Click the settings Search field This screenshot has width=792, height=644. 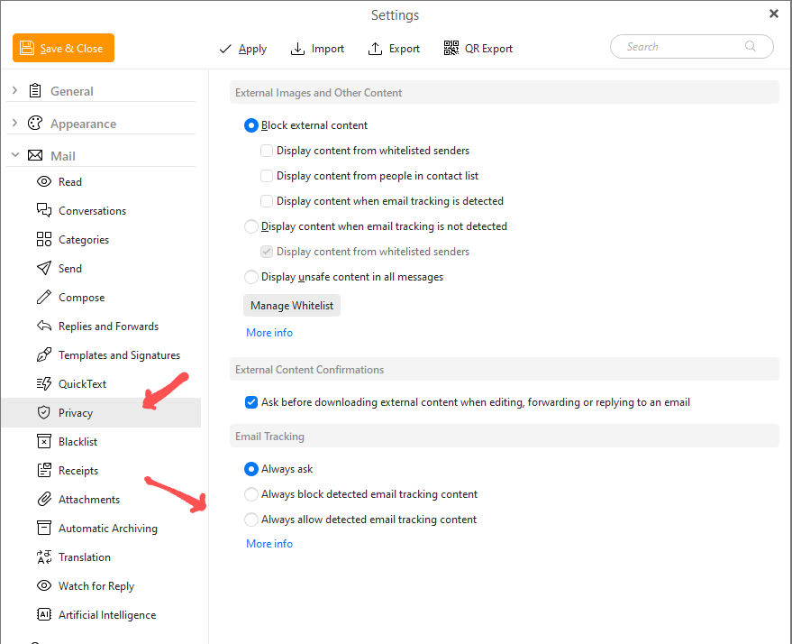point(683,47)
